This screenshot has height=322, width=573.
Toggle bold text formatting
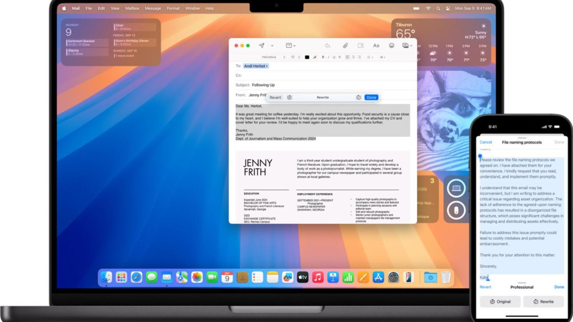323,57
